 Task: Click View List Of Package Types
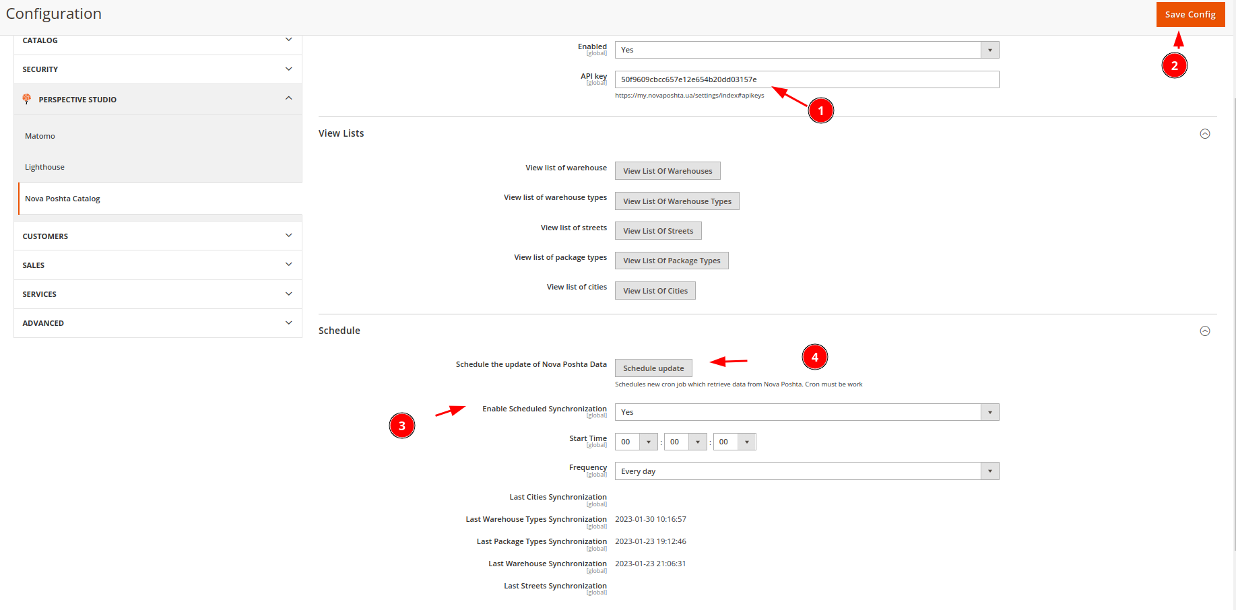coord(672,261)
